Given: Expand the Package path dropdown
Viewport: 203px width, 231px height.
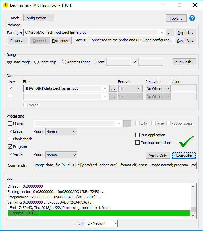Looking at the screenshot, I should pyautogui.click(x=162, y=33).
